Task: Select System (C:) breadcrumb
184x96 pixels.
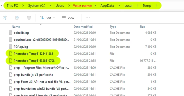Action: [x=36, y=5]
